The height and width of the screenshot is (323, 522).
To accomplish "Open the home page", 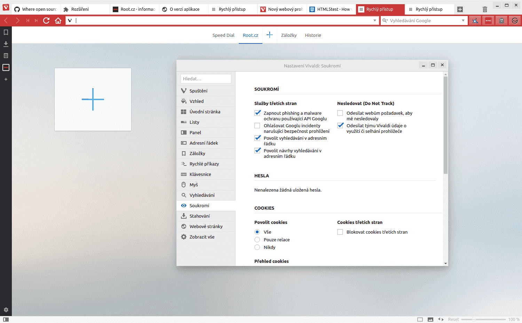I will (x=58, y=20).
